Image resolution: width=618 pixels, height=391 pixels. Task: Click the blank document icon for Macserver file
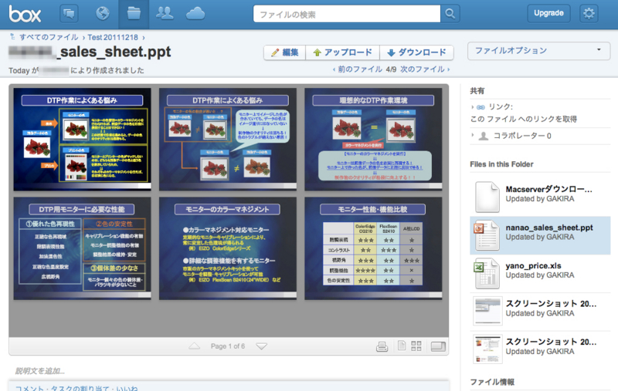tap(487, 197)
